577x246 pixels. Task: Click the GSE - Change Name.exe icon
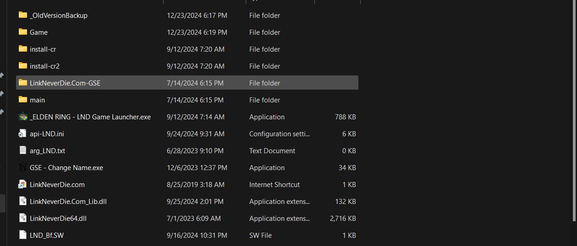click(x=23, y=167)
